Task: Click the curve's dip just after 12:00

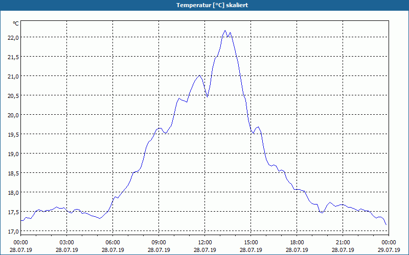Action: pos(208,97)
